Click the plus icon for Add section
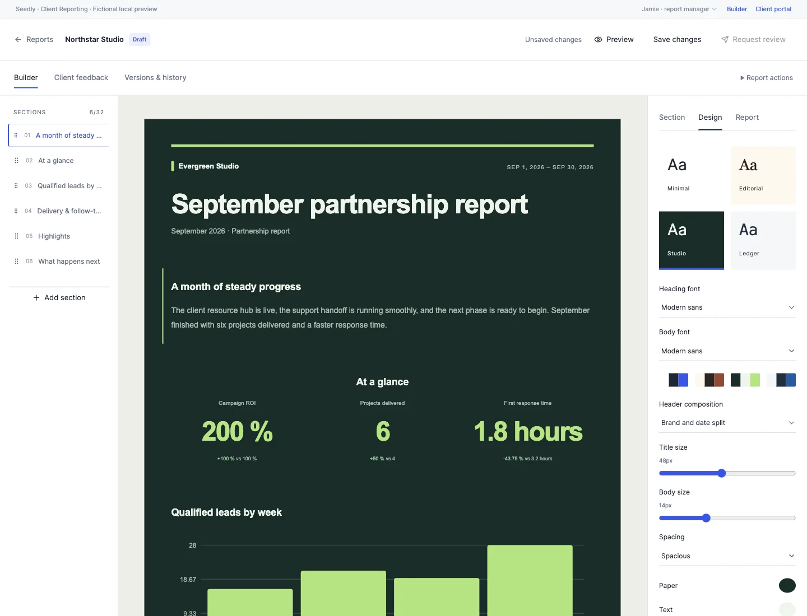Viewport: 807px width, 616px height. (x=36, y=298)
